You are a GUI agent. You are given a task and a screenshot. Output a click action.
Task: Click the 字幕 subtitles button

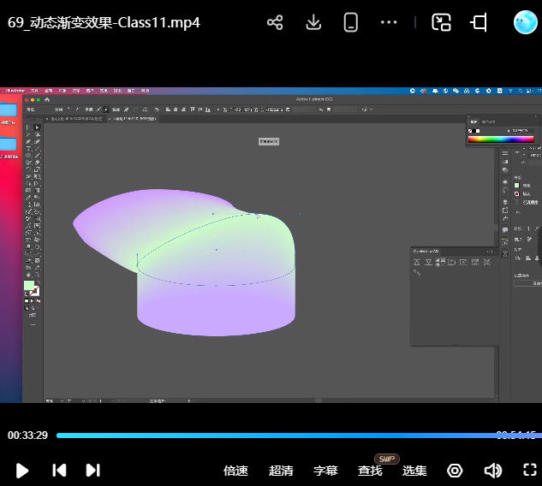(x=325, y=471)
